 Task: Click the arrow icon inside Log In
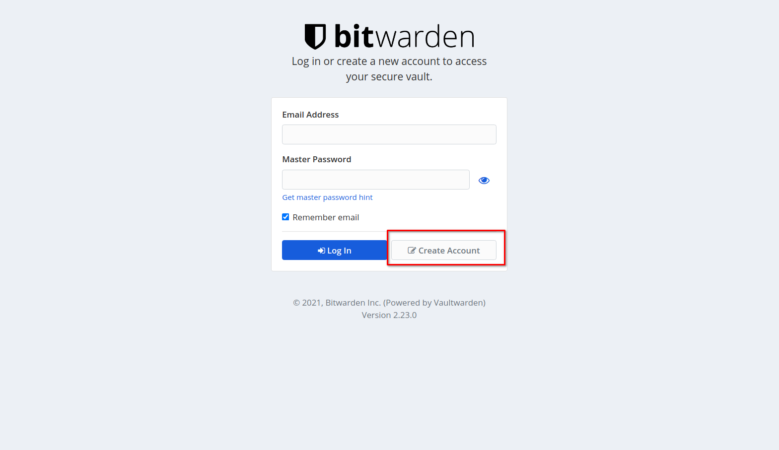(321, 251)
